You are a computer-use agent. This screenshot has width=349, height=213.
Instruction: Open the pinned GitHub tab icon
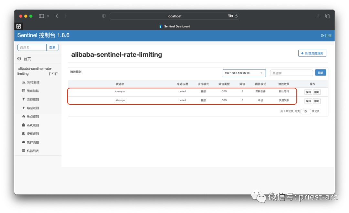point(19,26)
